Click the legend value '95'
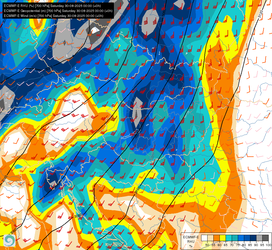Image resolution: width=272 pixels, height=250 pixels. click(x=262, y=245)
